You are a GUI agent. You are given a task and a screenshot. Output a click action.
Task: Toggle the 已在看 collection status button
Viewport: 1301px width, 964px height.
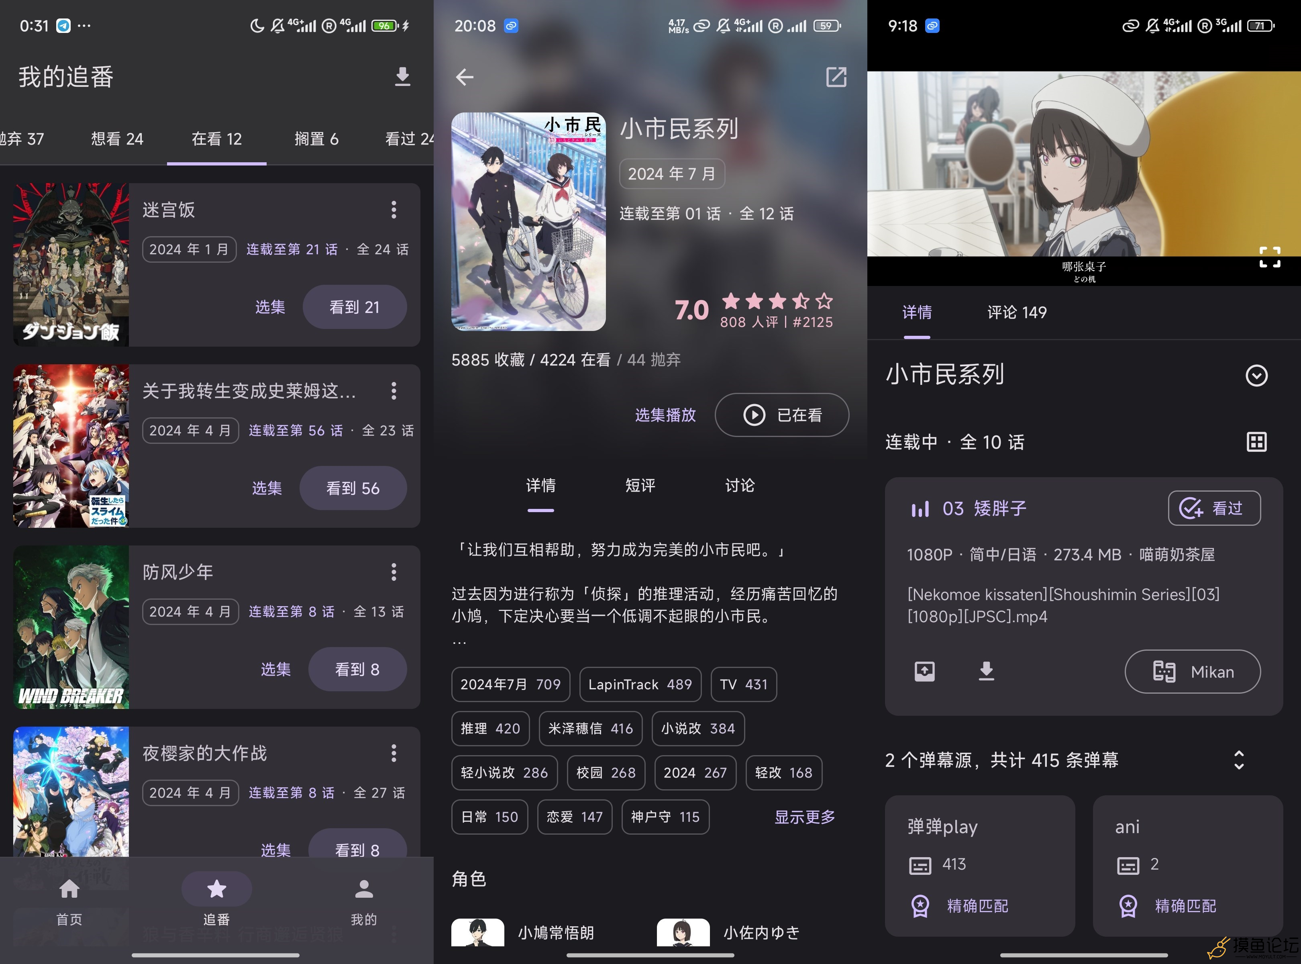pos(782,415)
